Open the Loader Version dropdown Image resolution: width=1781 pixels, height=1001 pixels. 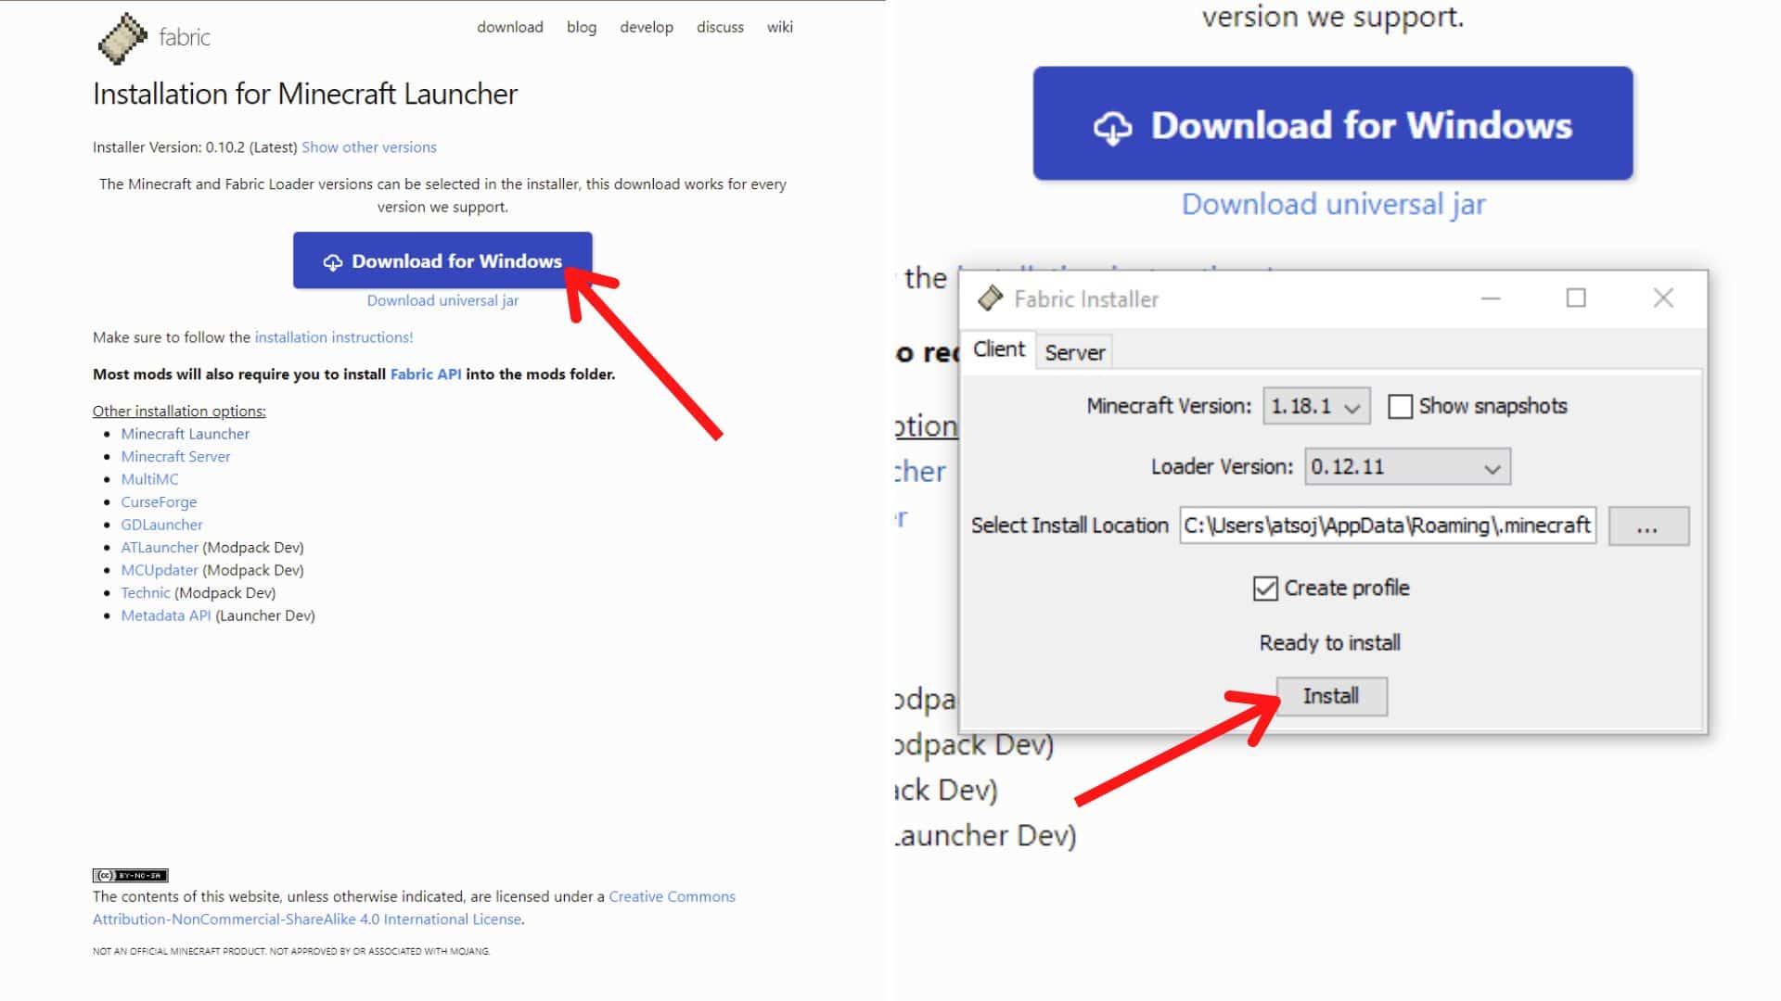1407,466
